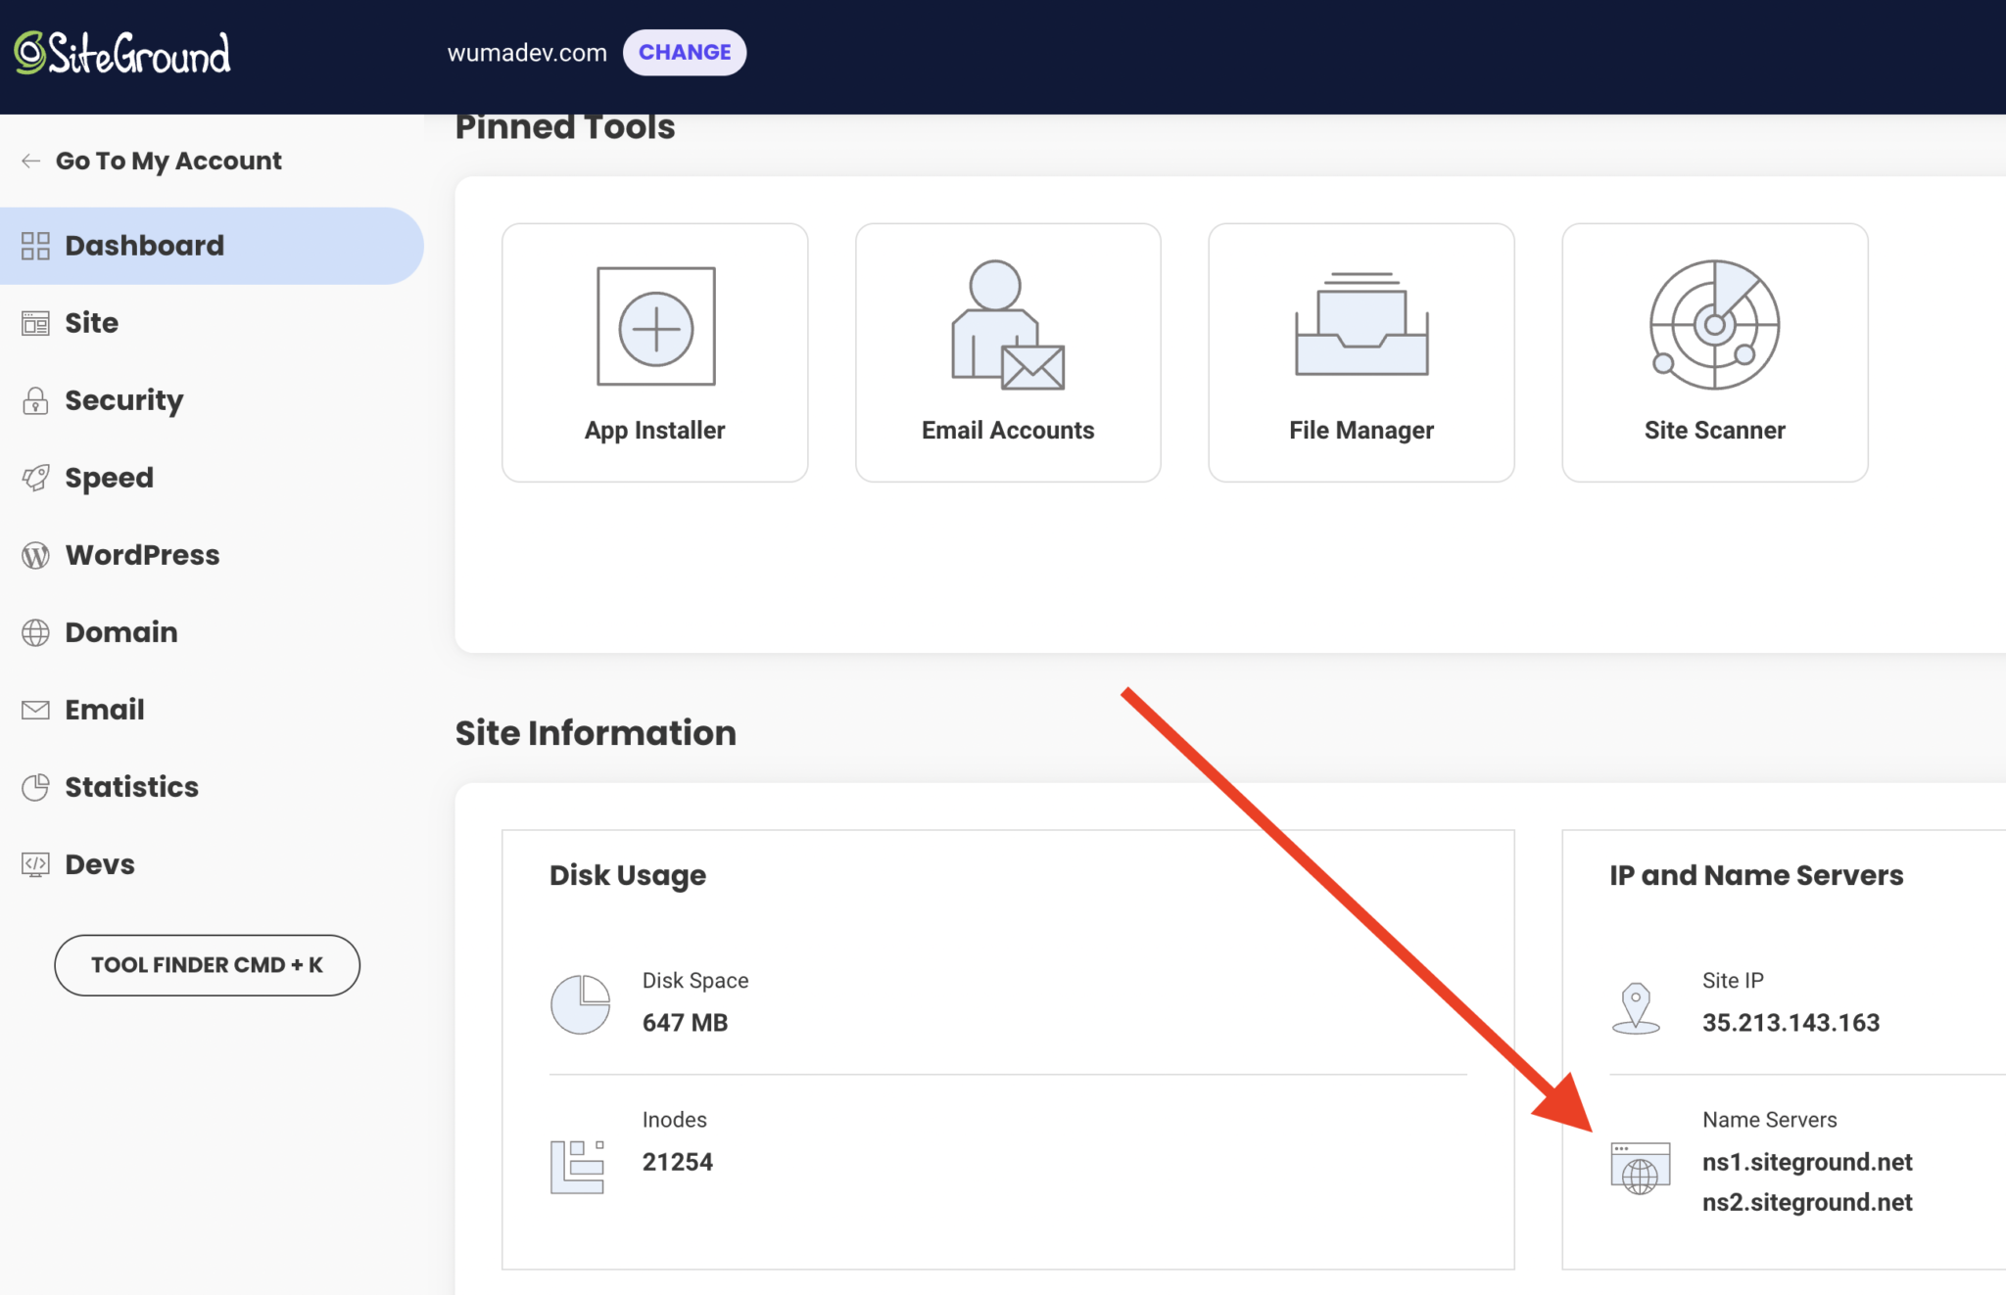
Task: Click the SiteGround logo
Action: 120,53
